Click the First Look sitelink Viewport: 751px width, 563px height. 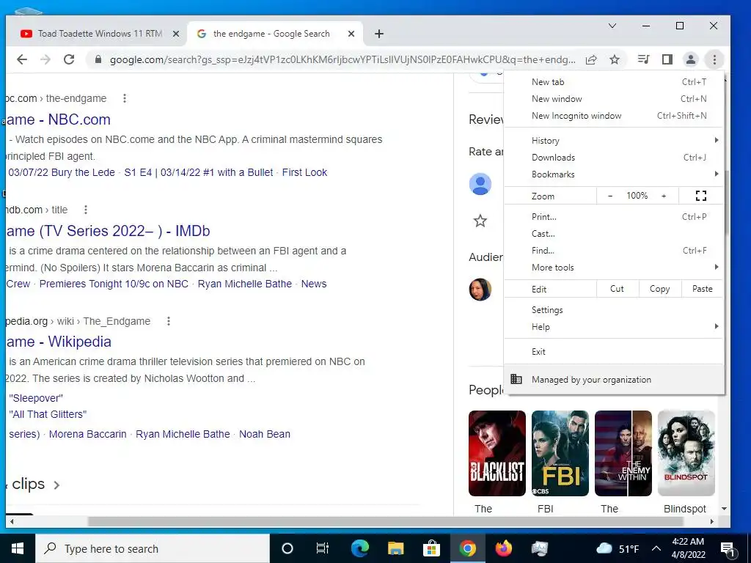[x=304, y=172]
